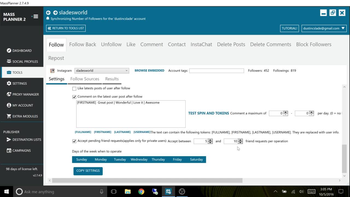350x197 pixels.
Task: Switch to the Unfollow tab
Action: (x=111, y=44)
